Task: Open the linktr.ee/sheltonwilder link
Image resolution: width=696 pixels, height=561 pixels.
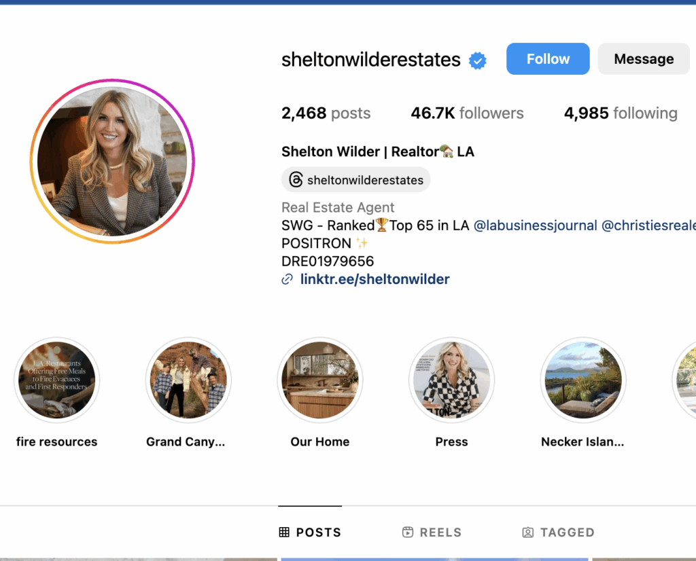Action: pos(375,279)
